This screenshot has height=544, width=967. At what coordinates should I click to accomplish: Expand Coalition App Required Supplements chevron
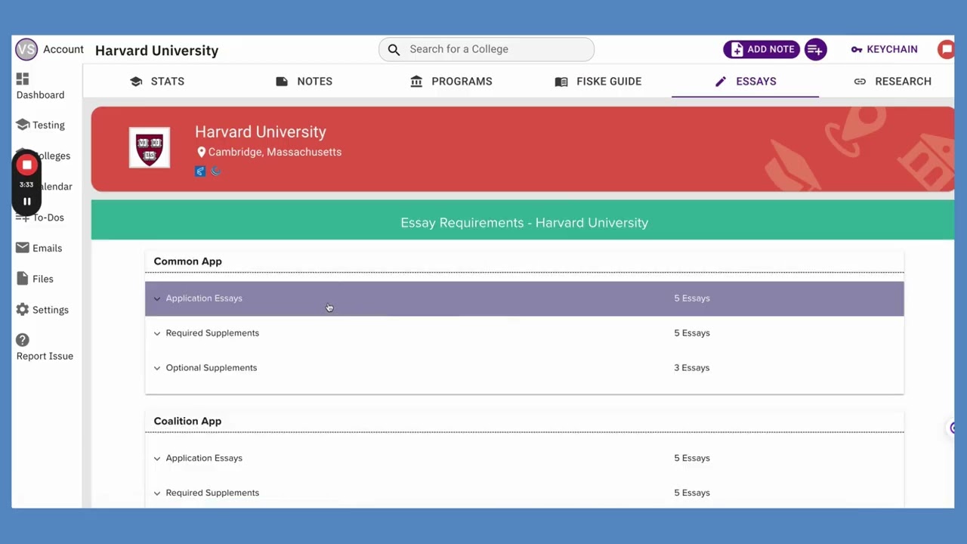pyautogui.click(x=157, y=493)
